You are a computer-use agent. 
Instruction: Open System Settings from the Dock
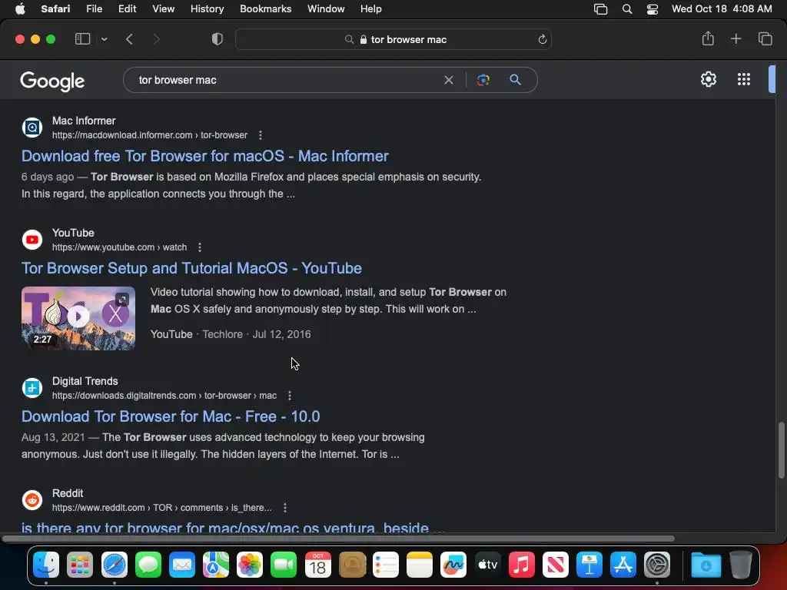657,565
